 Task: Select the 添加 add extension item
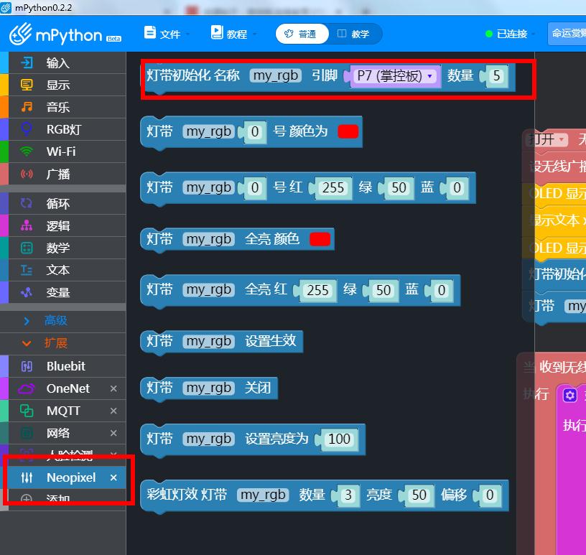pyautogui.click(x=58, y=498)
